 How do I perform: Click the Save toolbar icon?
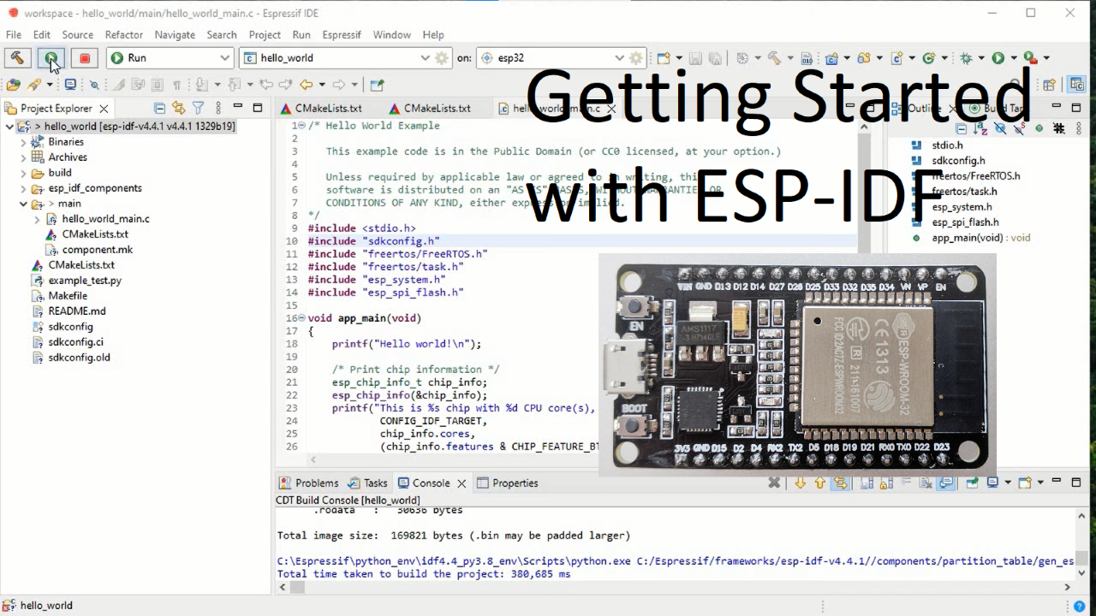coord(695,58)
